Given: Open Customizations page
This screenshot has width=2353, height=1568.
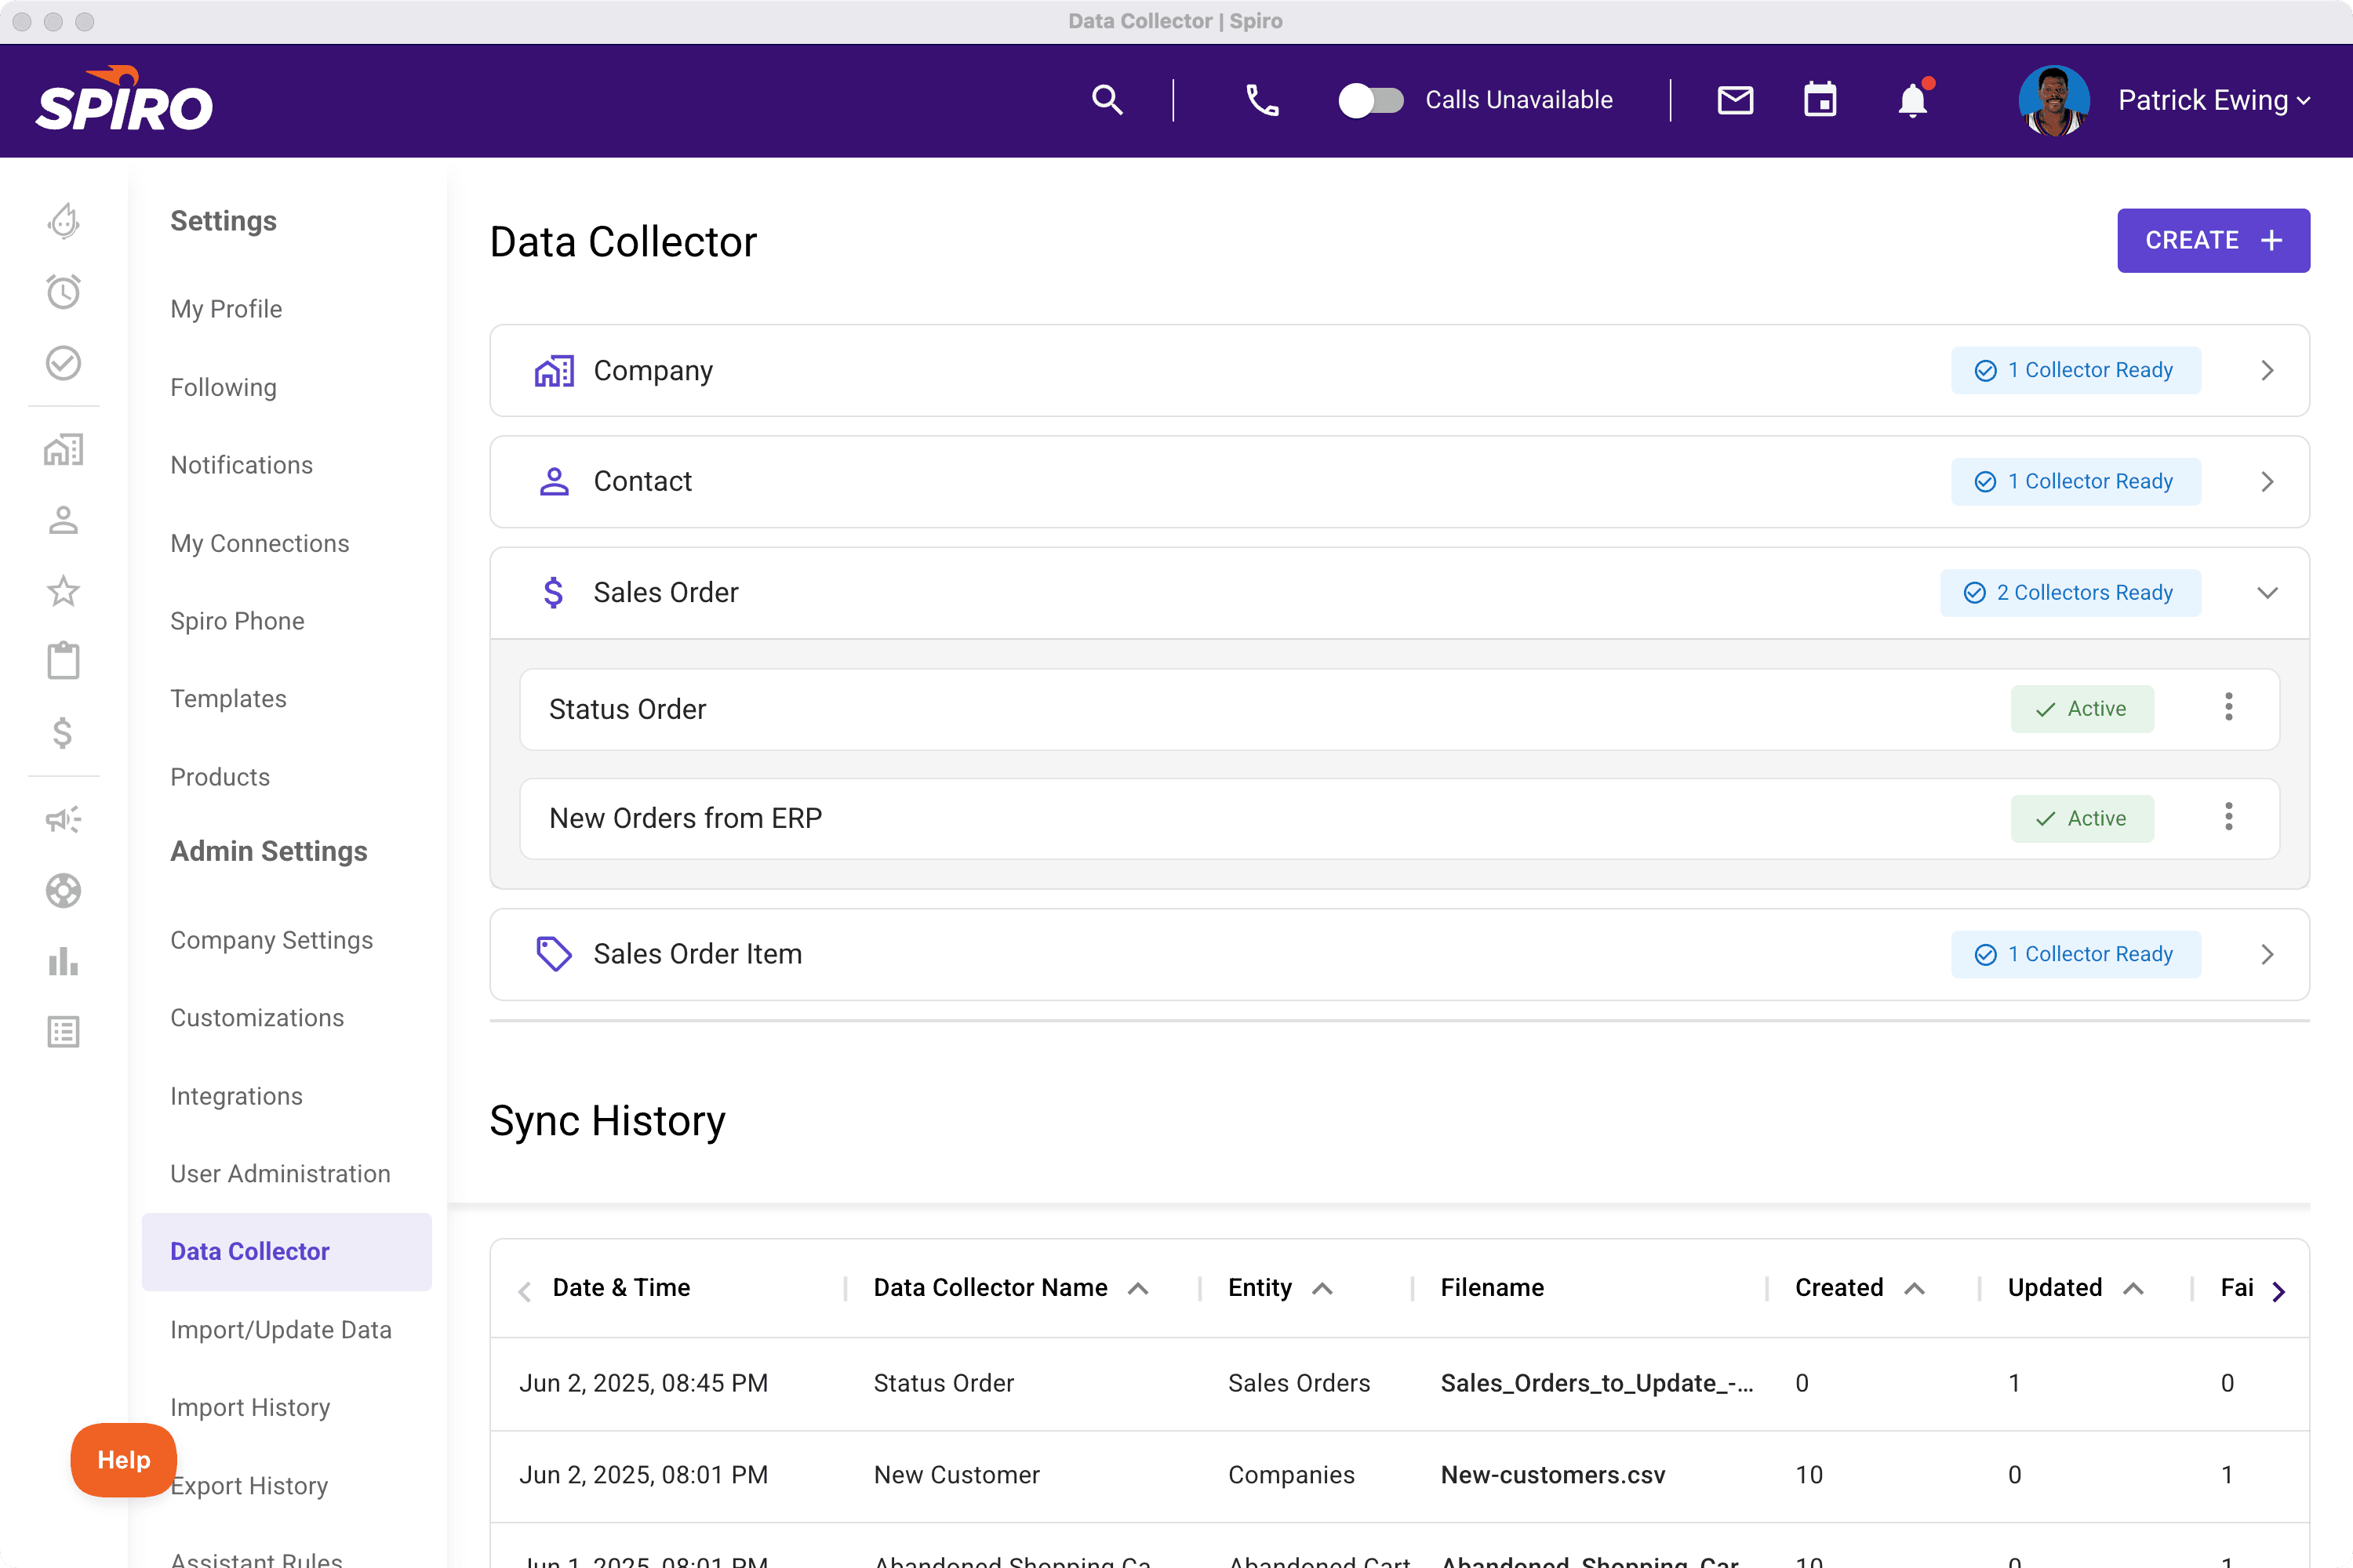Looking at the screenshot, I should click(257, 1018).
